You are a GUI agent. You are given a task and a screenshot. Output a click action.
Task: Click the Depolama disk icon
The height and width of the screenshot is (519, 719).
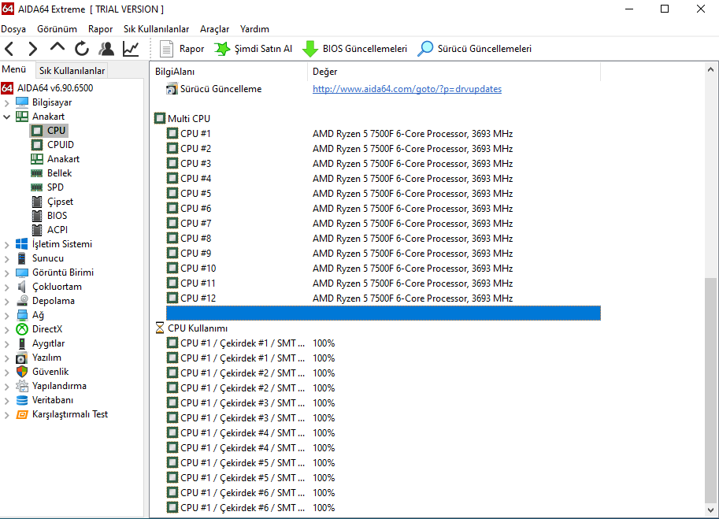pyautogui.click(x=21, y=301)
